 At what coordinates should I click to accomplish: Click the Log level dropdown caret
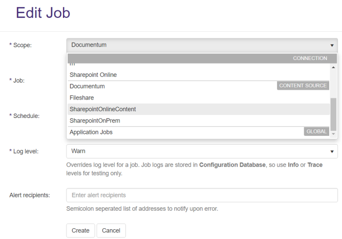332,151
